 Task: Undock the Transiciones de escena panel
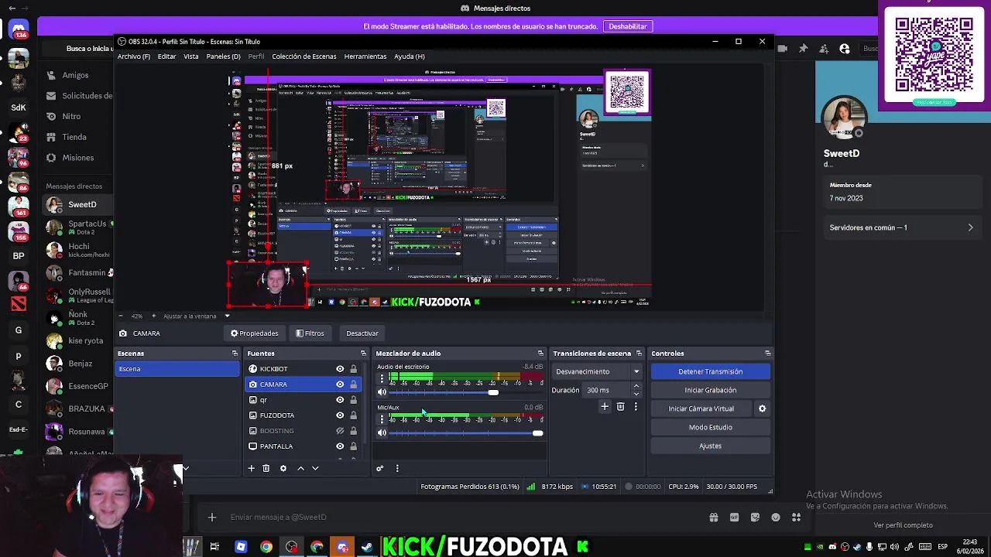(x=639, y=354)
